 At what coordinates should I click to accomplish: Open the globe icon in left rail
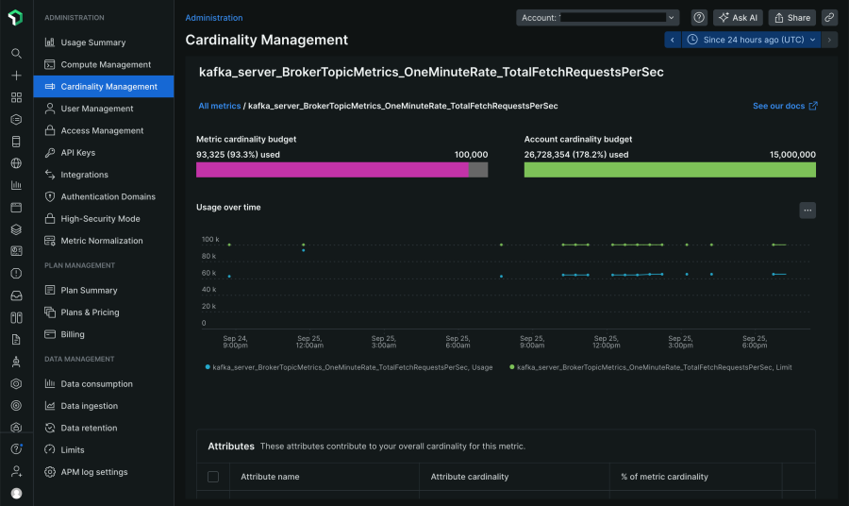click(x=16, y=163)
